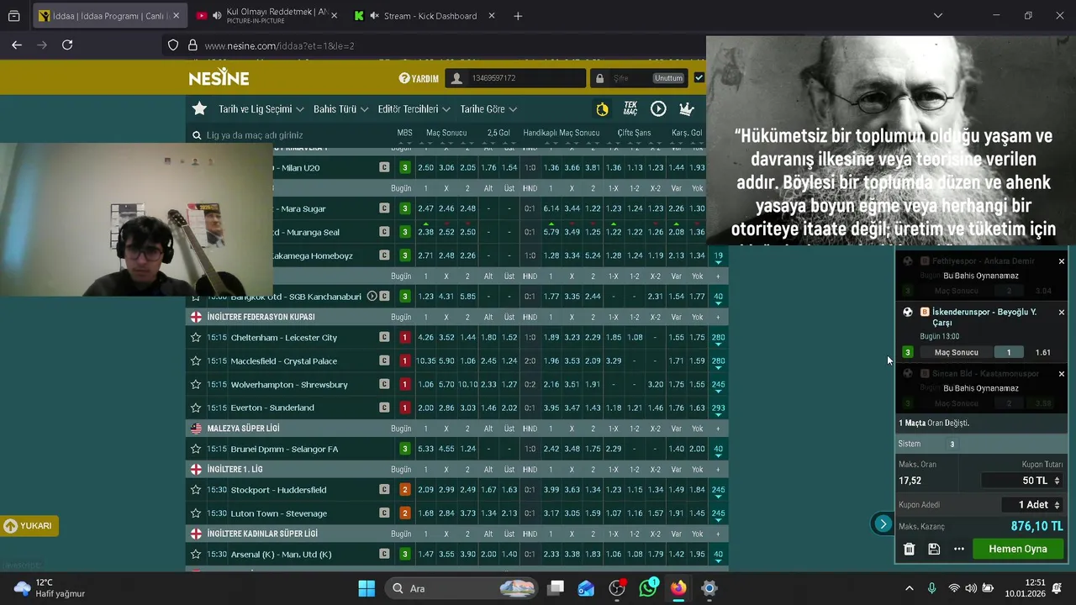Select the Çifte Şans column header
1076x605 pixels.
pos(634,133)
